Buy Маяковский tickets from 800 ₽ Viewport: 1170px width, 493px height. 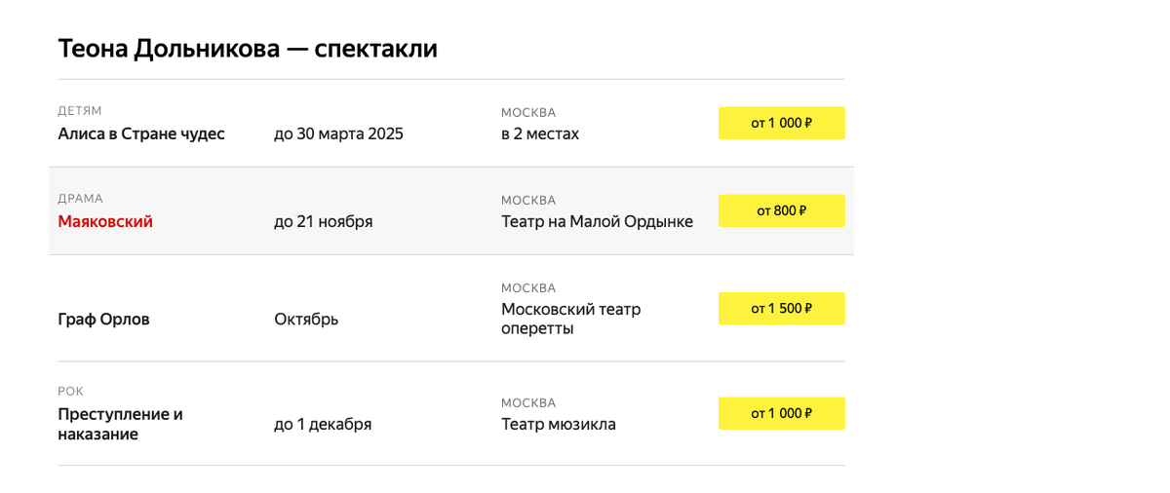[x=781, y=210]
